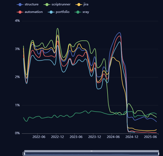The height and width of the screenshot is (156, 163).
Task: Toggle the jira series text label
Action: tap(86, 5)
